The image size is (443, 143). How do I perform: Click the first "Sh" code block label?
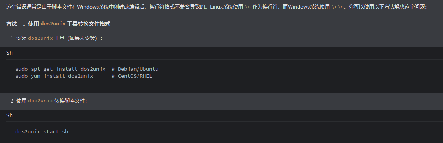[x=10, y=53]
